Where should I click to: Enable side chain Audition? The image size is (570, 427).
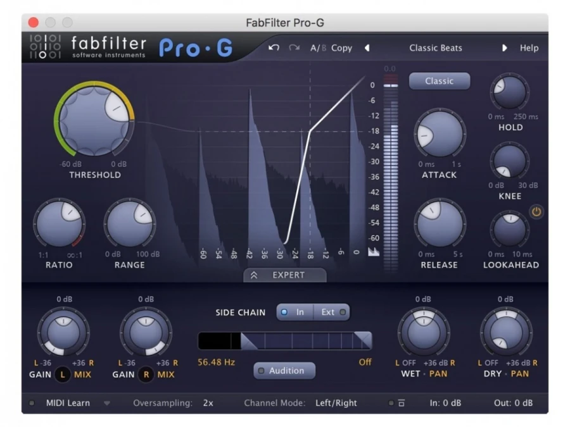click(x=284, y=370)
